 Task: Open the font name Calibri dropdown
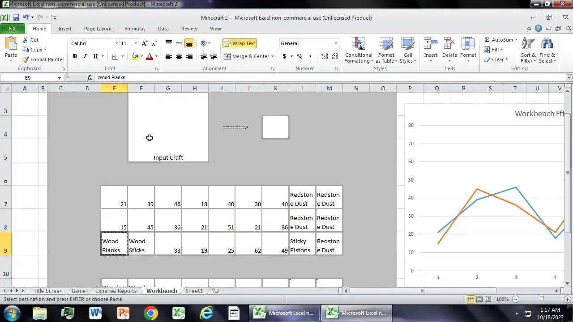pyautogui.click(x=116, y=43)
